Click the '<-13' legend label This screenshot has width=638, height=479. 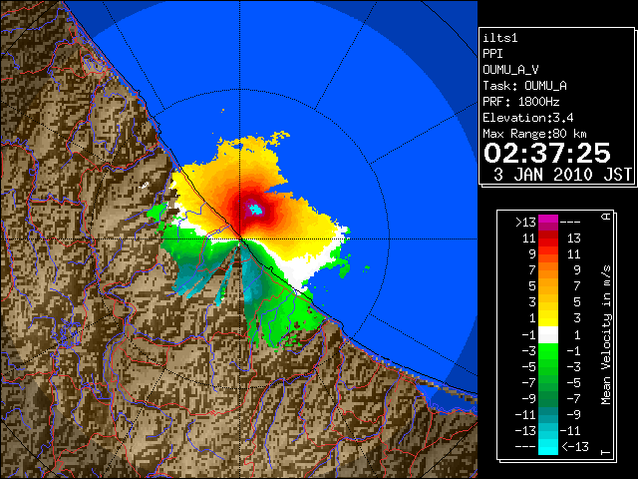575,446
